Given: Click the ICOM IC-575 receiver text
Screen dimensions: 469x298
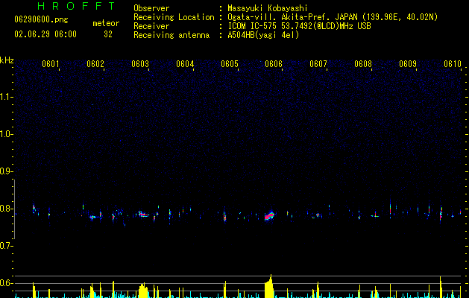Looking at the screenshot, I should [x=299, y=26].
